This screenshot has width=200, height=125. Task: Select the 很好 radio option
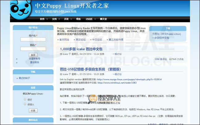click(25, 99)
